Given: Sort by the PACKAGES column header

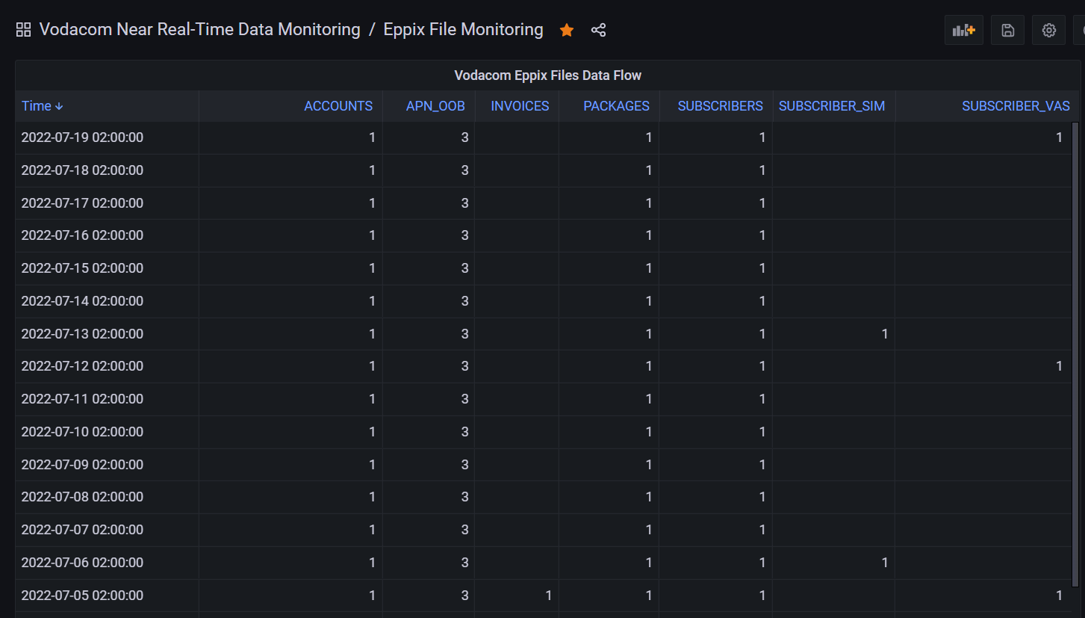Looking at the screenshot, I should pos(616,106).
